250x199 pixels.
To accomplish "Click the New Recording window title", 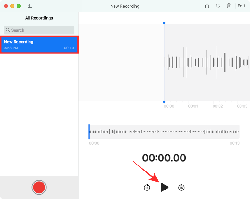I will click(x=125, y=6).
